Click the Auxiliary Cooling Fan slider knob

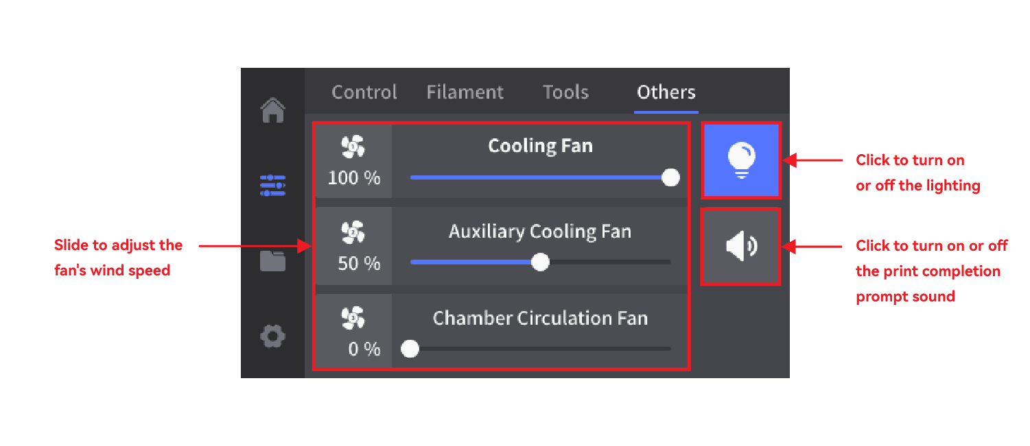tap(541, 262)
